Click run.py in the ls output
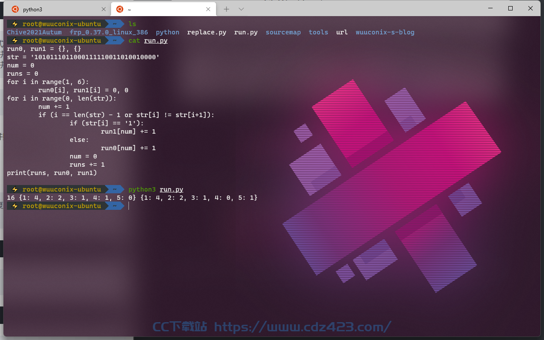The image size is (544, 340). (x=246, y=32)
